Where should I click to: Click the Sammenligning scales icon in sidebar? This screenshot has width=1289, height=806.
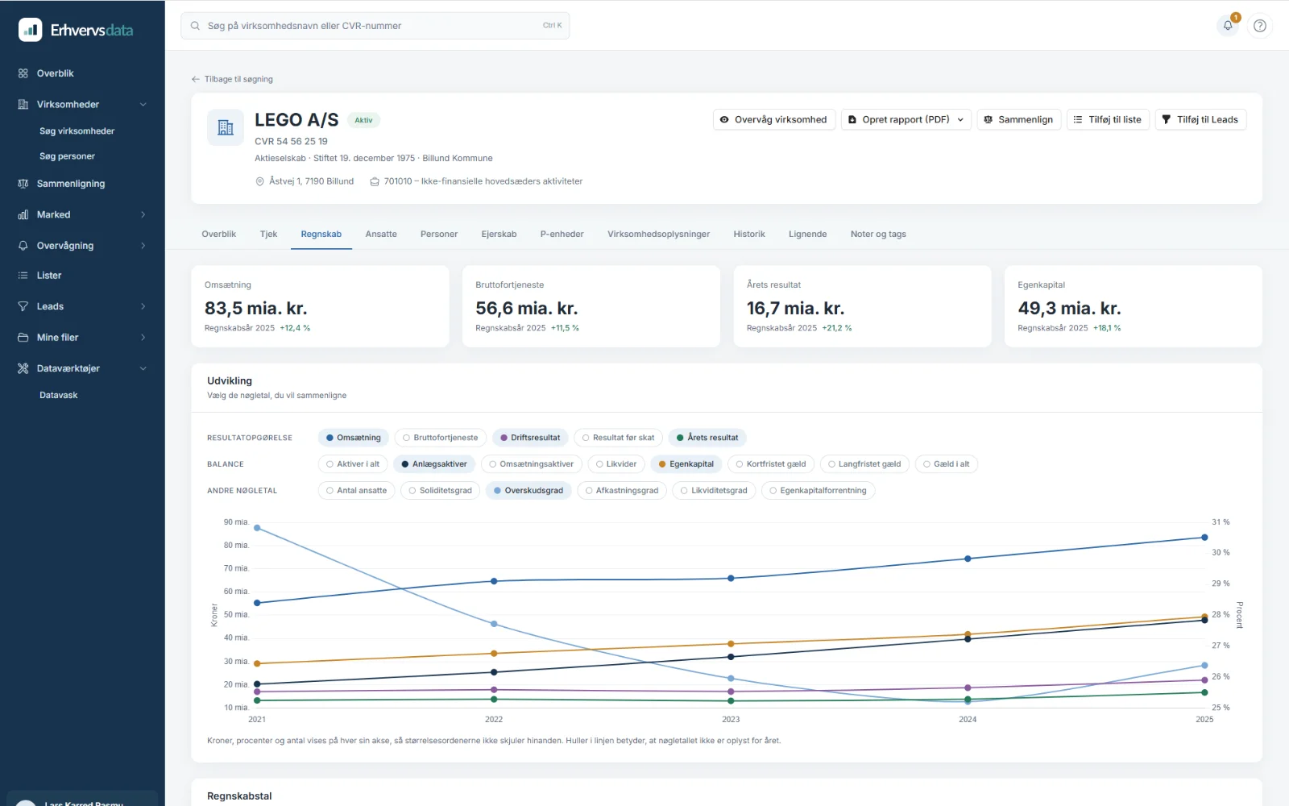[x=23, y=184]
